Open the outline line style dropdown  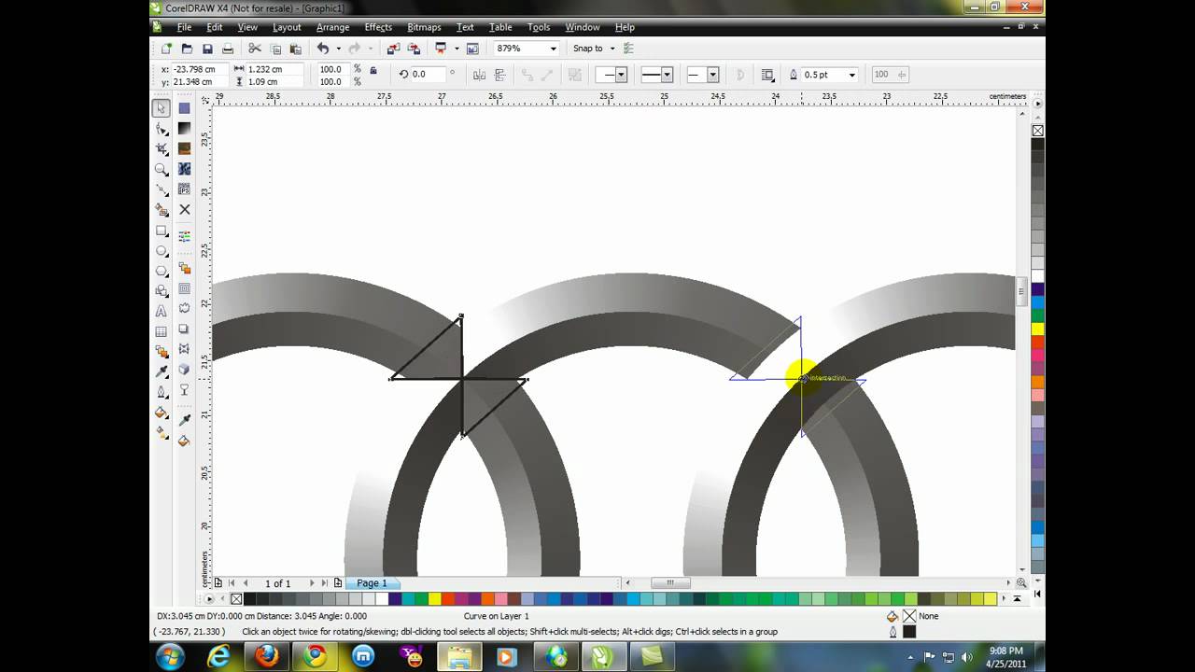pyautogui.click(x=667, y=75)
